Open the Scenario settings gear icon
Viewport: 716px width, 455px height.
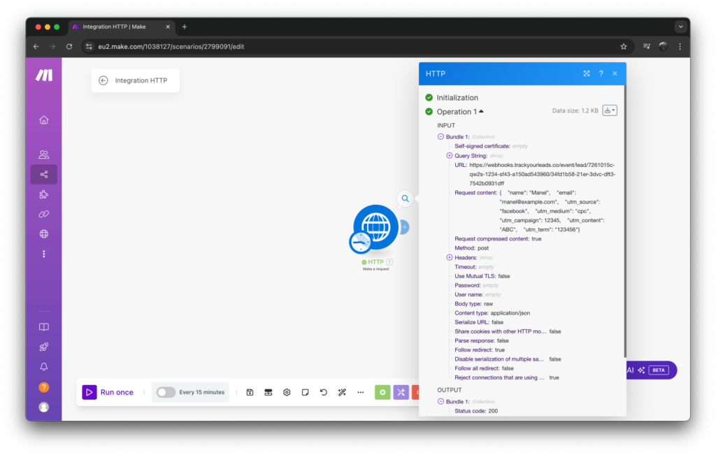pos(287,392)
